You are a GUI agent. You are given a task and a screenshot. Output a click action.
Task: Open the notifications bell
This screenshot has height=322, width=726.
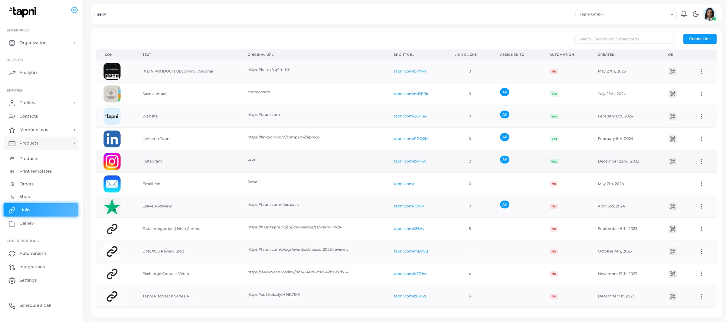[684, 14]
